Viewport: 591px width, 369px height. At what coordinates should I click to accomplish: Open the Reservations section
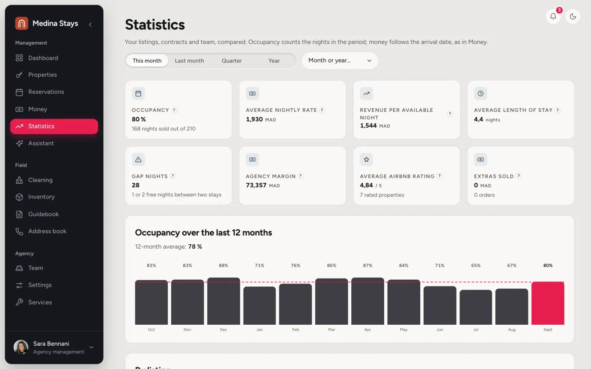click(54, 92)
